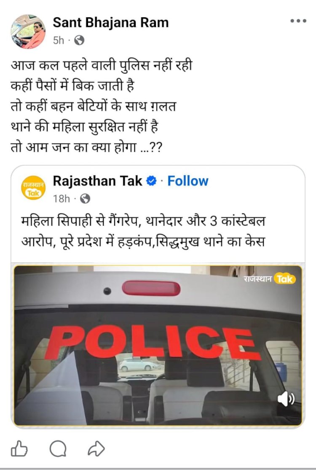Click globe privacy icon beside 18h
The image size is (316, 470).
[x=85, y=198]
